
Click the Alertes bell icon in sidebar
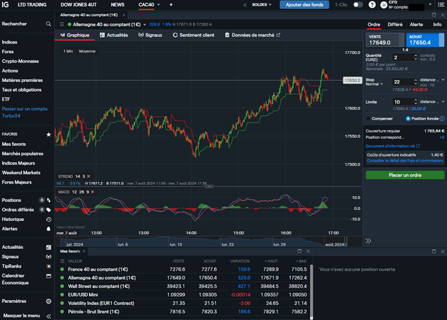[x=49, y=228]
